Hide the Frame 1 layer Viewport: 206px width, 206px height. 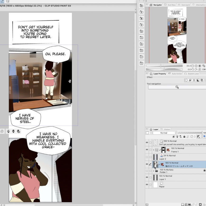147,150
